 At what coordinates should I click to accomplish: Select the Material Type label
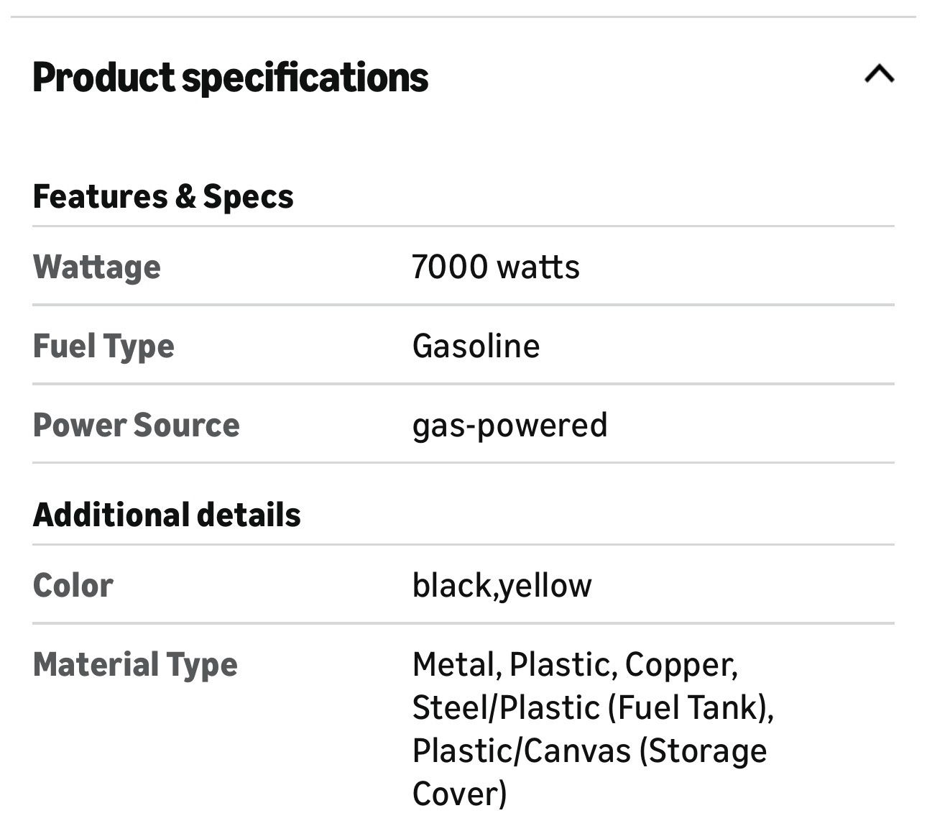pos(135,664)
